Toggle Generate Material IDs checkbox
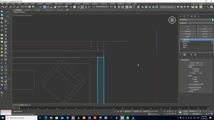Image resolution: width=214 pixels, height=120 pixels. (189, 88)
